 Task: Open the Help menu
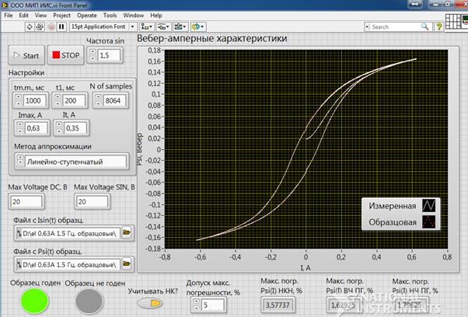155,16
